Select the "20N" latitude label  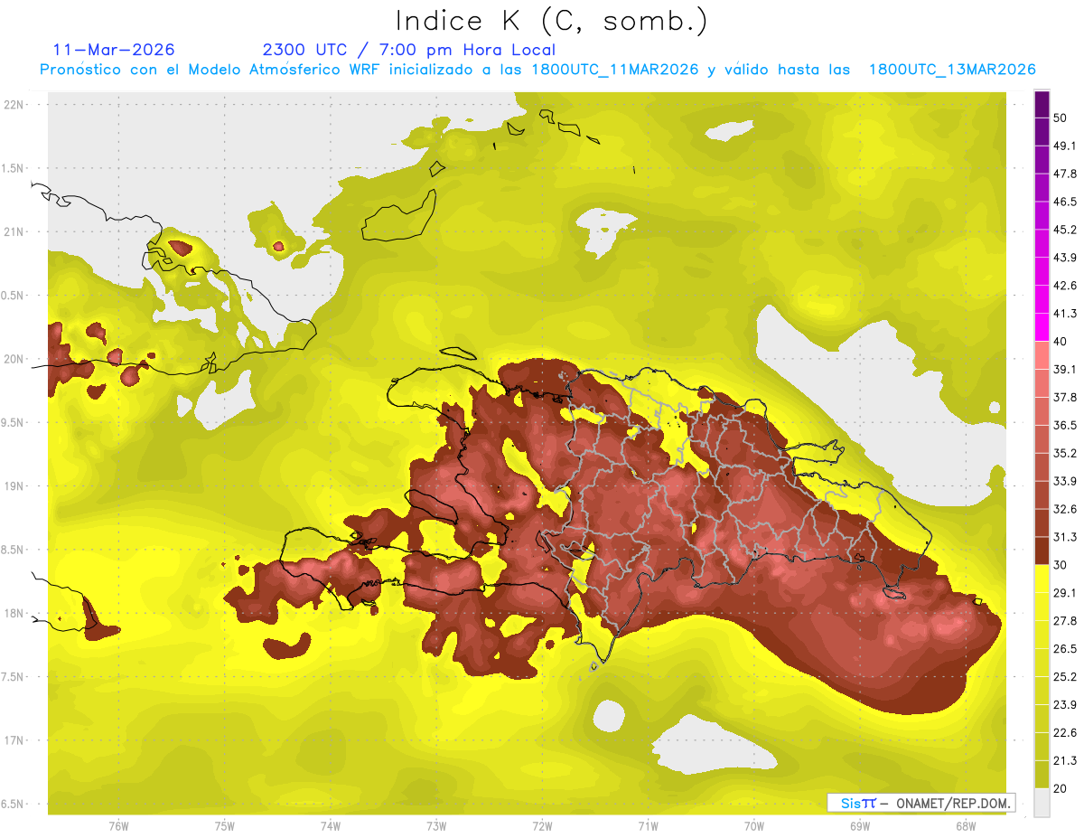[x=14, y=359]
